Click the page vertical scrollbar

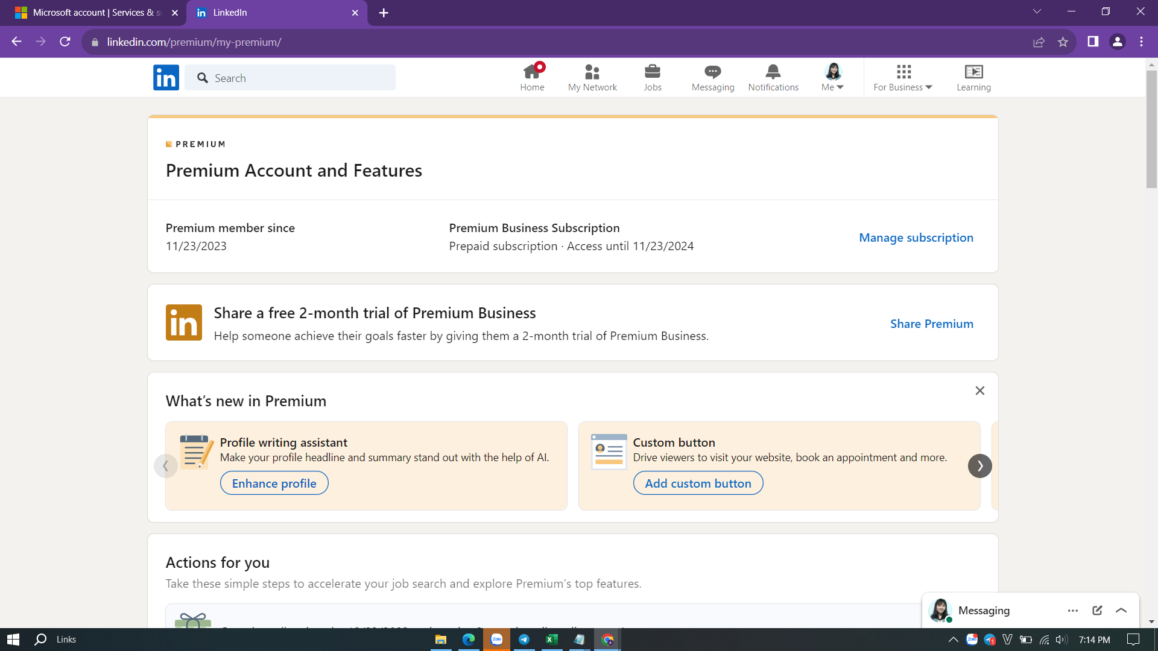1151,129
